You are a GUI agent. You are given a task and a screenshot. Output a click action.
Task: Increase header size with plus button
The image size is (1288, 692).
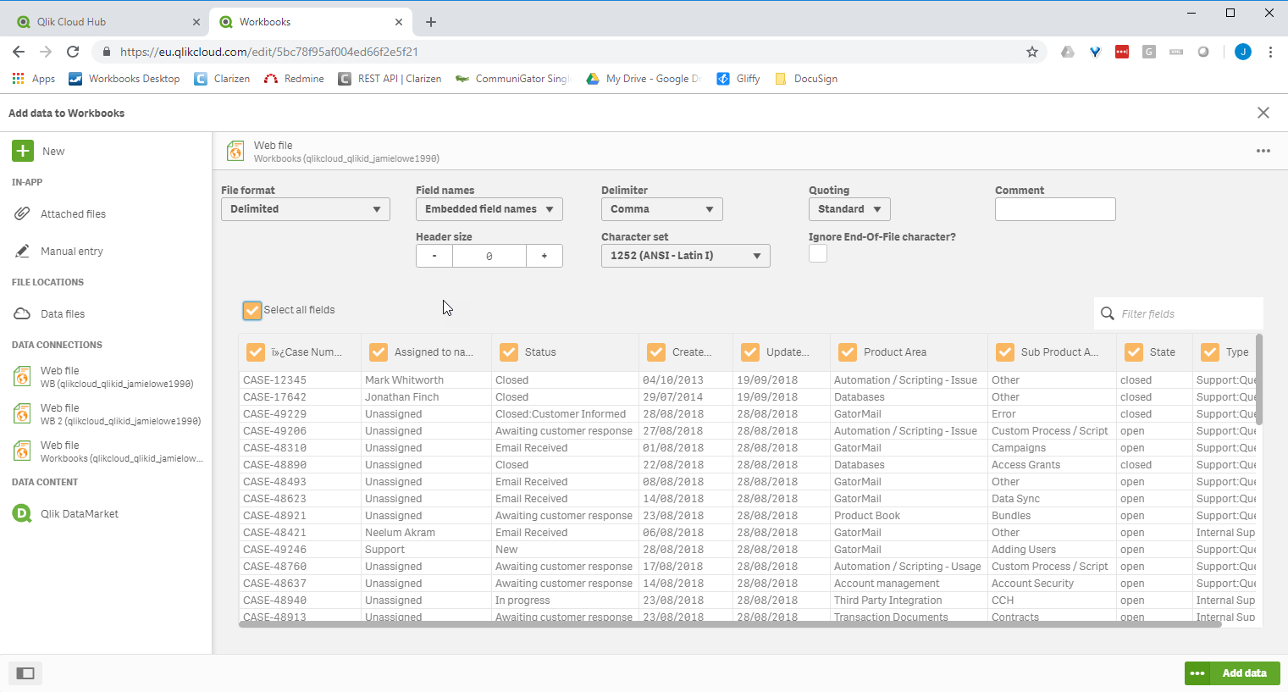(544, 256)
